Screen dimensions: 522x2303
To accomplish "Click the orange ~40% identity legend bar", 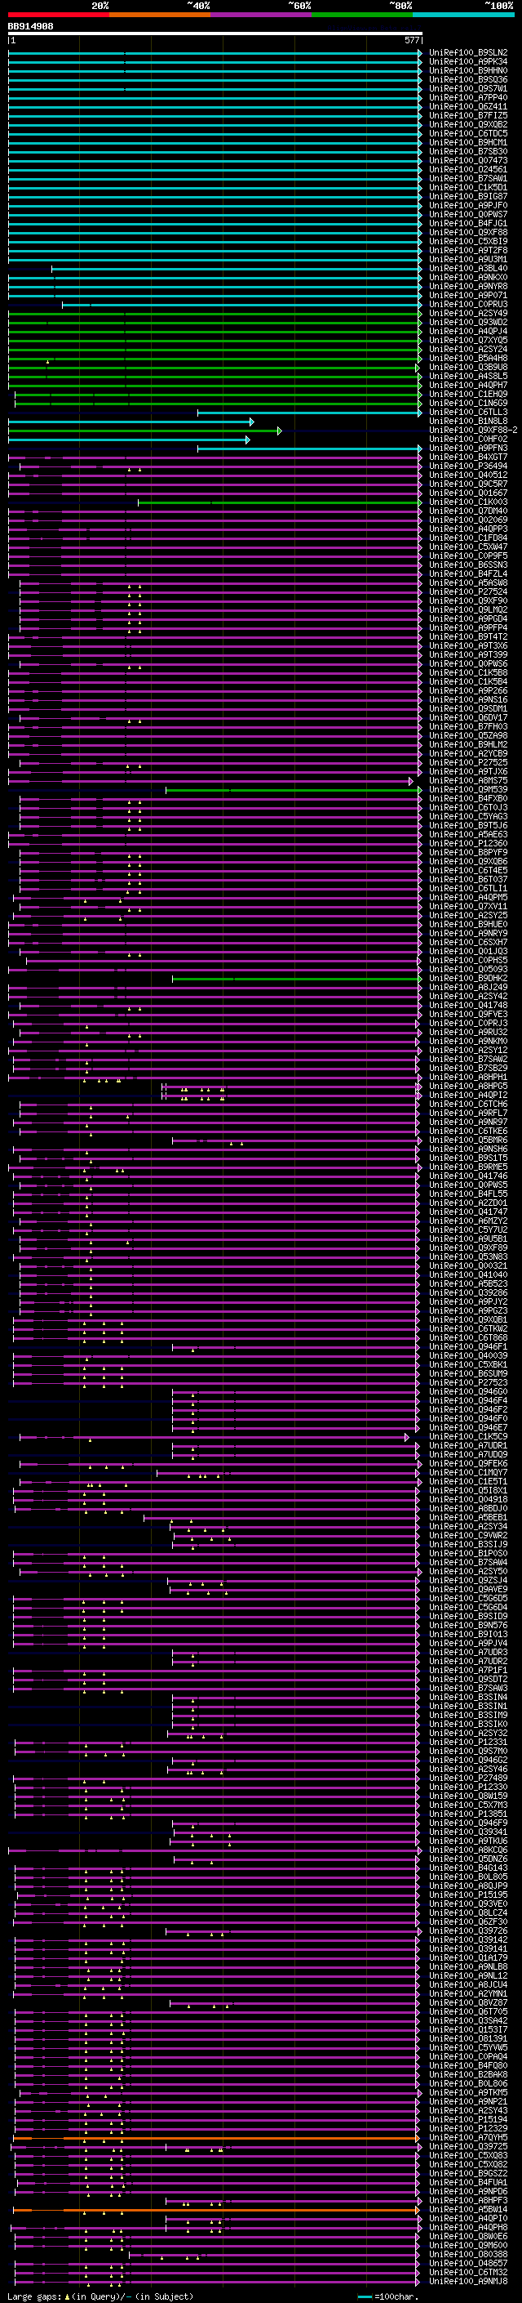I will tap(160, 15).
